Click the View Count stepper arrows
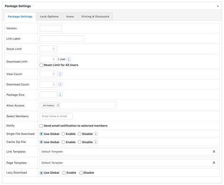The width and height of the screenshot is (224, 185). tap(53, 74)
